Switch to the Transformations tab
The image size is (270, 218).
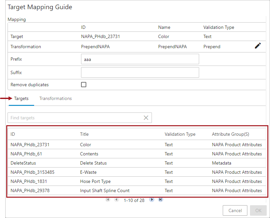55,99
